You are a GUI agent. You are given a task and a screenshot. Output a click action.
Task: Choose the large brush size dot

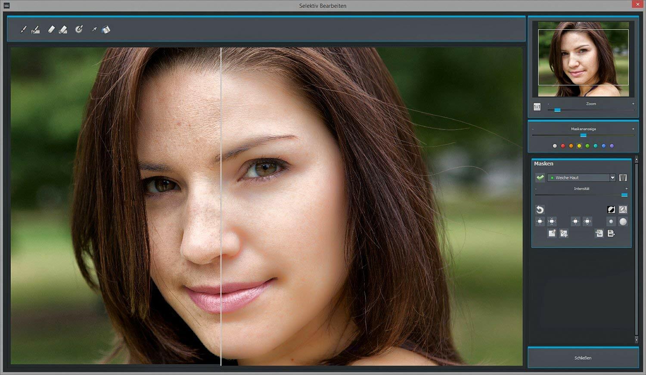tap(623, 222)
